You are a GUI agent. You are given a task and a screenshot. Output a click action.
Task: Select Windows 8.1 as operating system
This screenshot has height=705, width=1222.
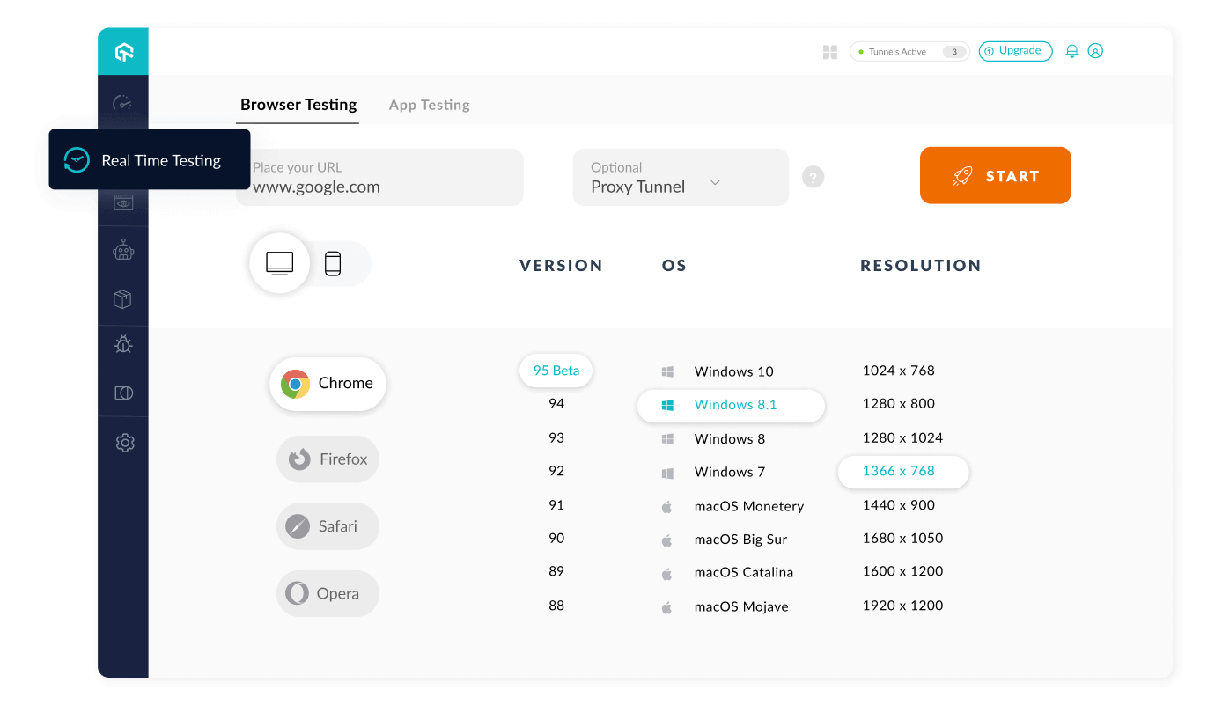pos(732,405)
